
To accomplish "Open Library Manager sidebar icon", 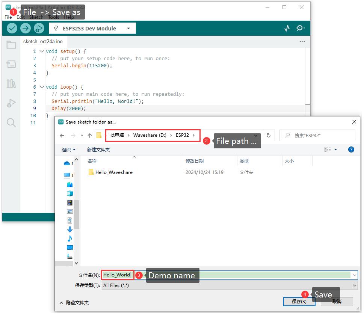I will coord(11,83).
